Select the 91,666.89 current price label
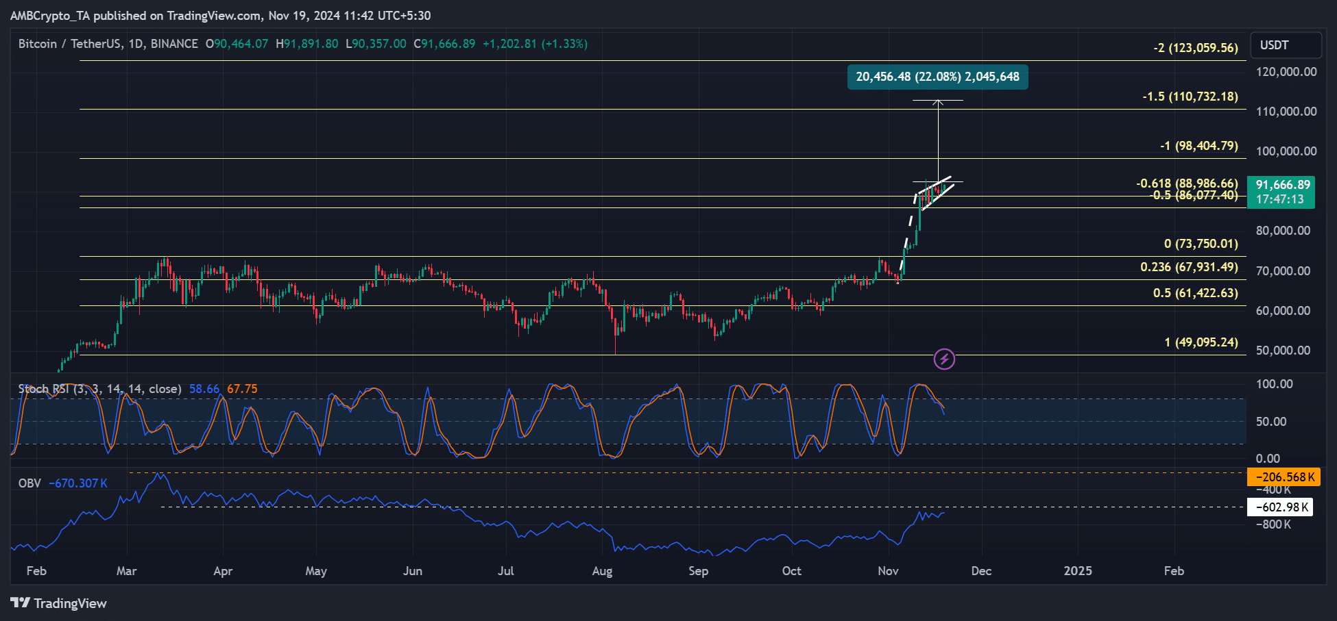Image resolution: width=1337 pixels, height=621 pixels. click(1282, 184)
